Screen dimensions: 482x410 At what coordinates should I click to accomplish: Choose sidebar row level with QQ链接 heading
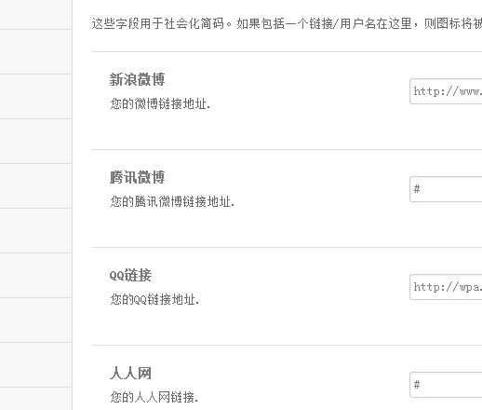tap(35, 275)
